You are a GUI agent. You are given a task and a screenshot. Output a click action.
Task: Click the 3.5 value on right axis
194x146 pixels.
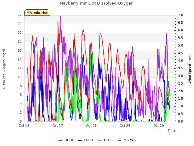tap(181, 68)
